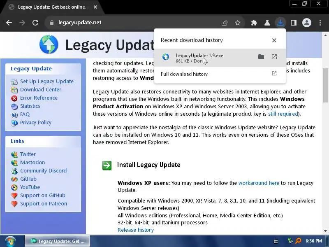This screenshot has width=329, height=247.
Task: Open the Community Discord link
Action: coord(44,170)
